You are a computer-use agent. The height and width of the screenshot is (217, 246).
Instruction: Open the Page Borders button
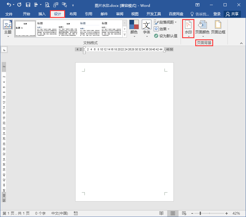[x=218, y=27]
